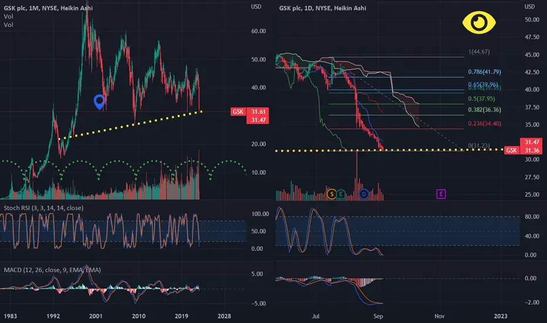
Task: Select the 'GSK plc, 1M, NYSE, Heikin Ashi' title
Action: coord(48,8)
